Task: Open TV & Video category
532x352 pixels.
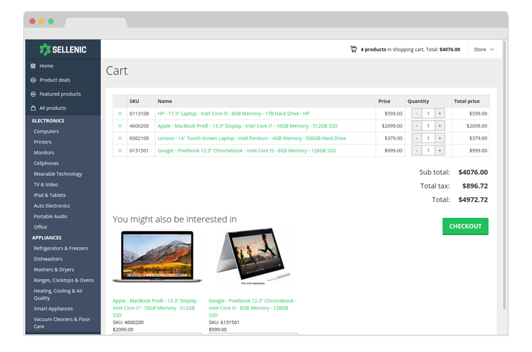Action: pos(46,185)
